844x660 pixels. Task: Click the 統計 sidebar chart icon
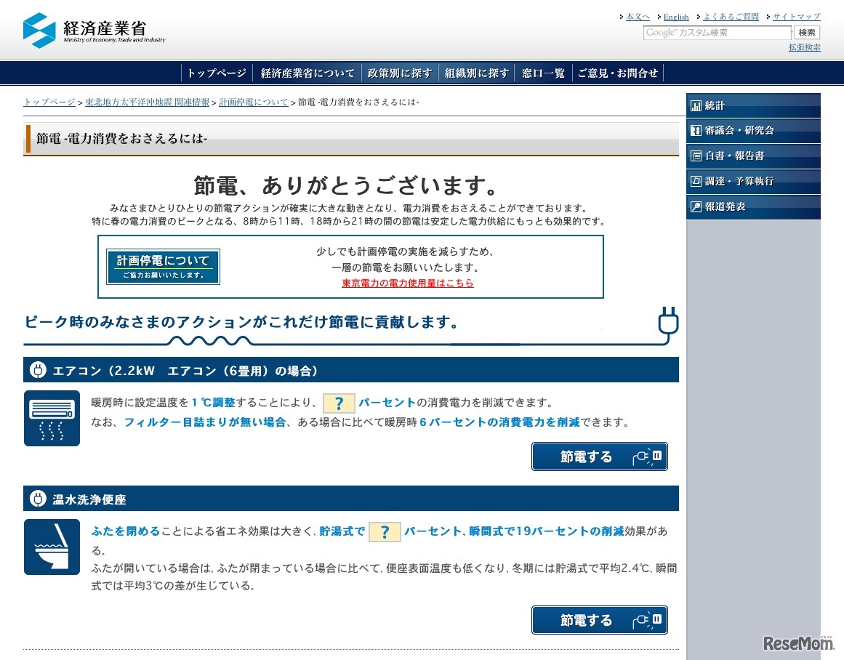(x=696, y=106)
